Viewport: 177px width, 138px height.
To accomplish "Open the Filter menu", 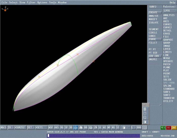I will tap(31, 3).
